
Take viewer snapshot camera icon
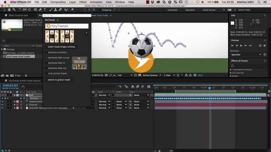pos(106,75)
